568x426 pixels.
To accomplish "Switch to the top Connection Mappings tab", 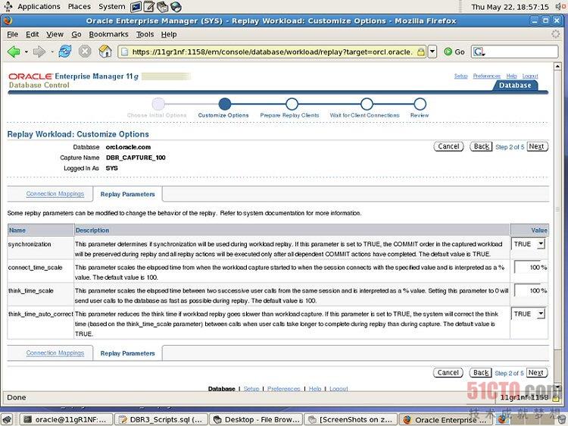I will tap(55, 194).
